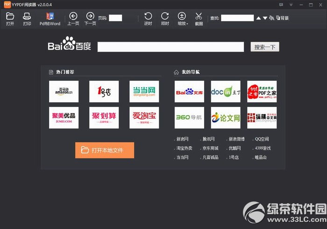Image resolution: width=327 pixels, height=229 pixels.
Task: Go to next page with 下一页
Action: point(90,19)
